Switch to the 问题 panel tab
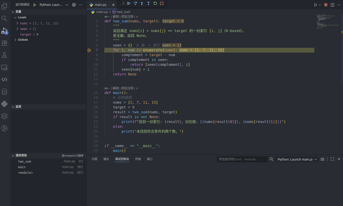Viewport: 343px width, 206px height. coord(95,159)
